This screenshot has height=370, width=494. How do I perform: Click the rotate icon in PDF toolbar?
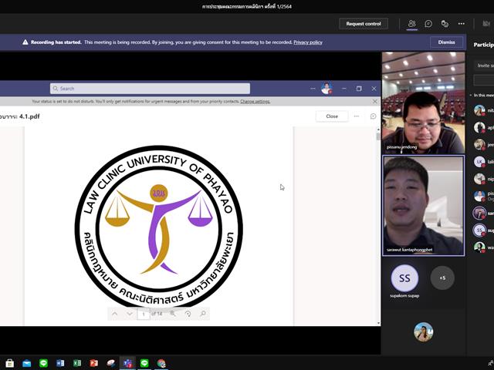(188, 314)
